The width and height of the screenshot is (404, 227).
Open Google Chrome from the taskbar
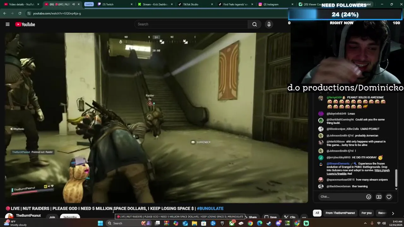tap(250, 223)
